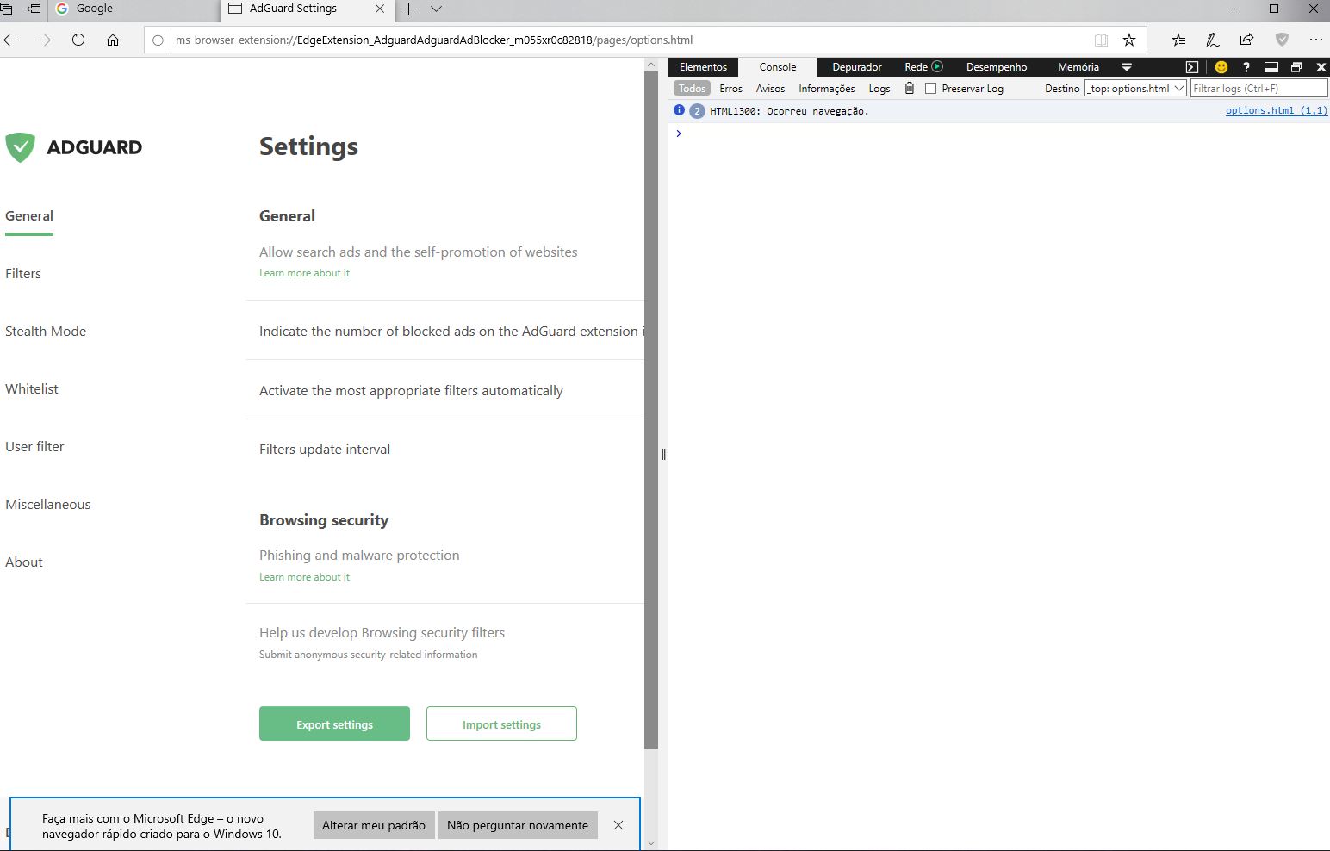Filter console by Erros
Screen dimensions: 1330x851
(x=731, y=88)
